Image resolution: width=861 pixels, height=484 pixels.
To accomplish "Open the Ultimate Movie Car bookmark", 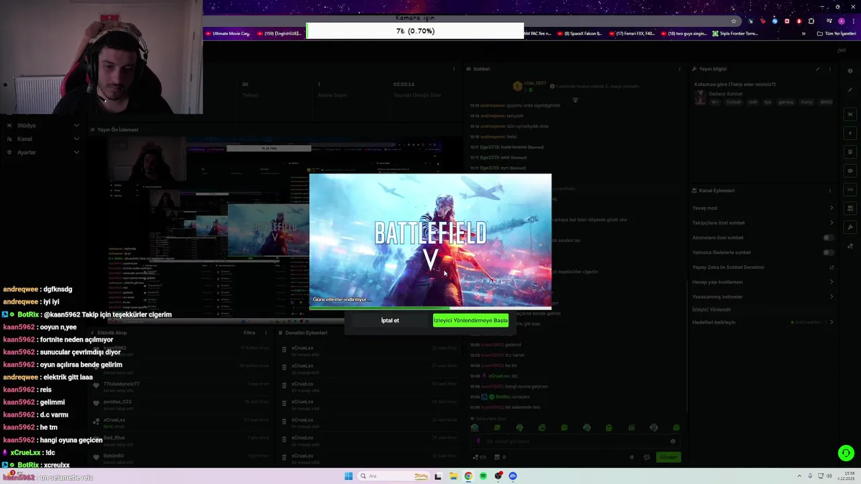I will (x=227, y=33).
